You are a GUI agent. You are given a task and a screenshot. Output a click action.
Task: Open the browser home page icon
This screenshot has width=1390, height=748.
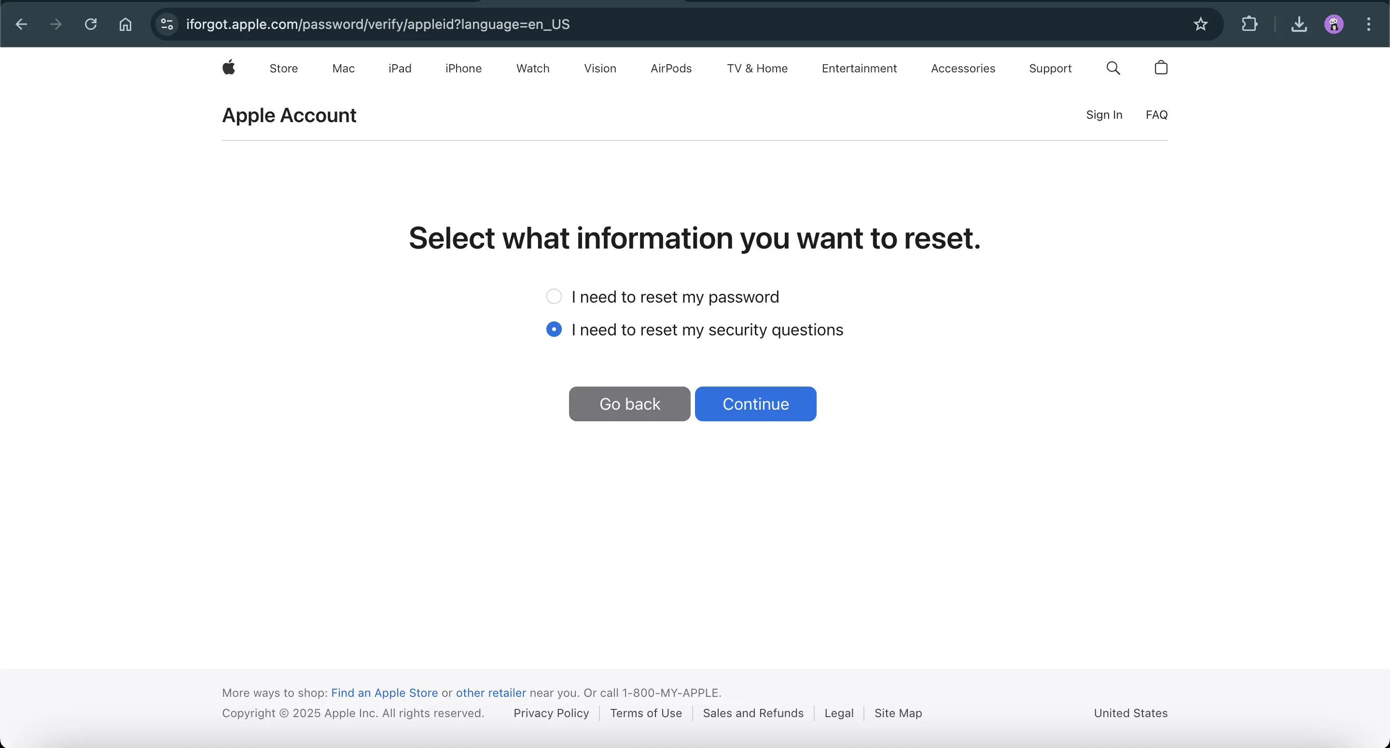click(x=125, y=24)
